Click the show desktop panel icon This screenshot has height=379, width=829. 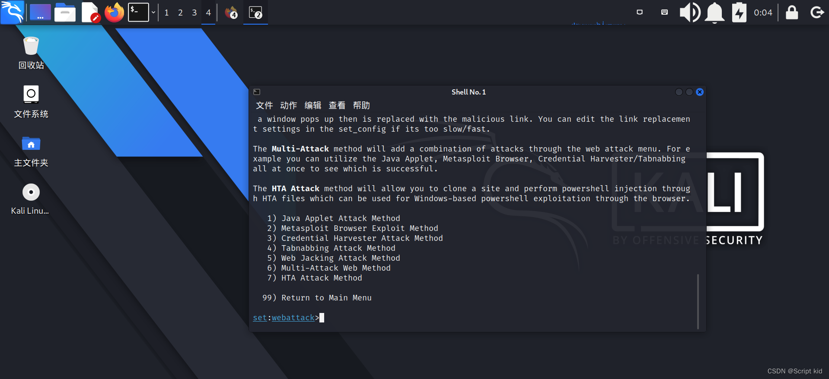pos(40,12)
